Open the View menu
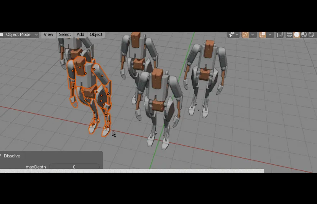Viewport: 317px width, 204px height. [x=48, y=34]
